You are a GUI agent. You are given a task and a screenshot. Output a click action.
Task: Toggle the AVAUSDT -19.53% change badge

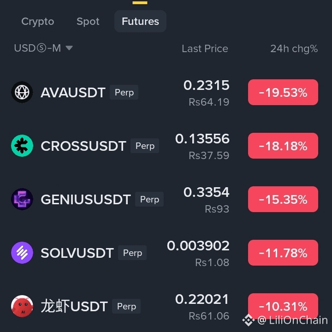[283, 92]
